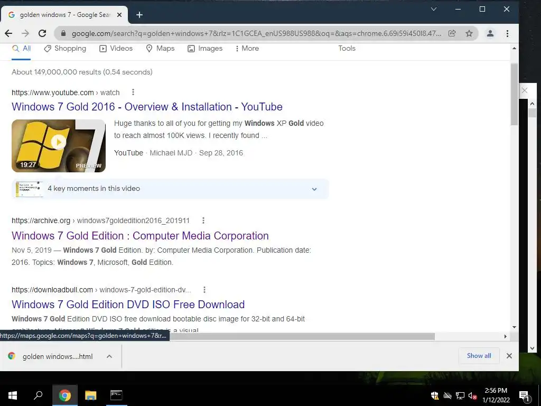Click the horizontal scrollbar right arrow
541x406 pixels.
(506, 336)
